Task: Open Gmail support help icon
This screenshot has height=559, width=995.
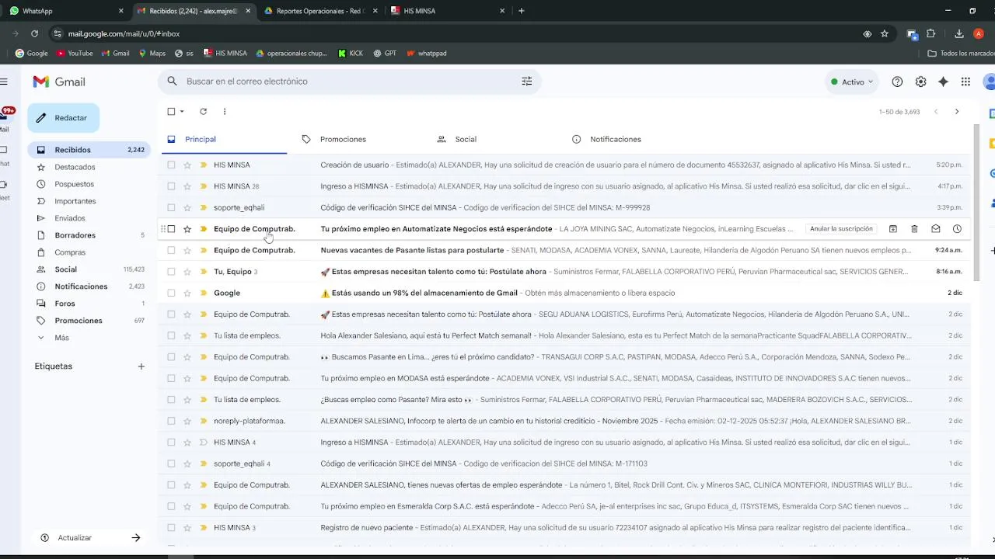Action: tap(897, 82)
